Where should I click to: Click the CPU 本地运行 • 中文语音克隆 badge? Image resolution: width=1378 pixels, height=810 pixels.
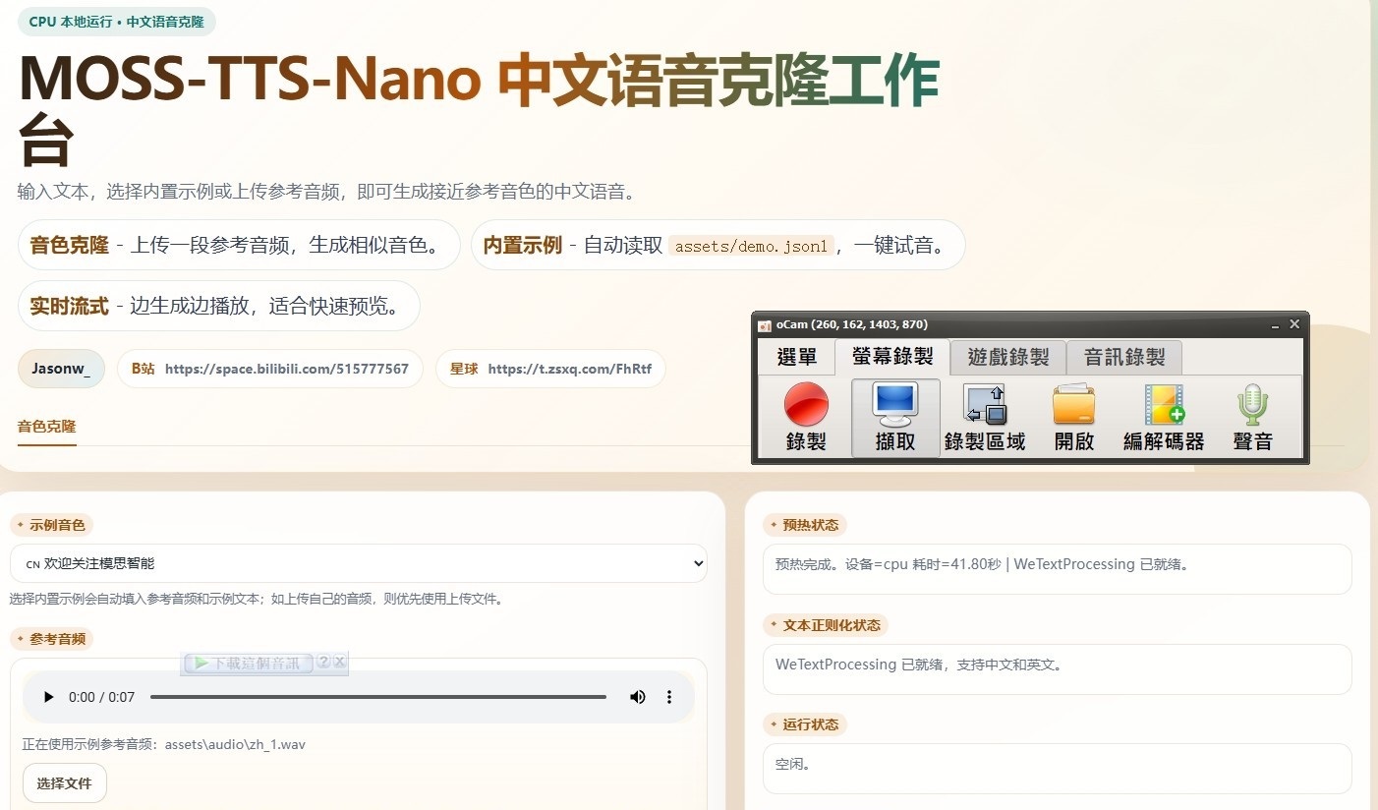[117, 22]
